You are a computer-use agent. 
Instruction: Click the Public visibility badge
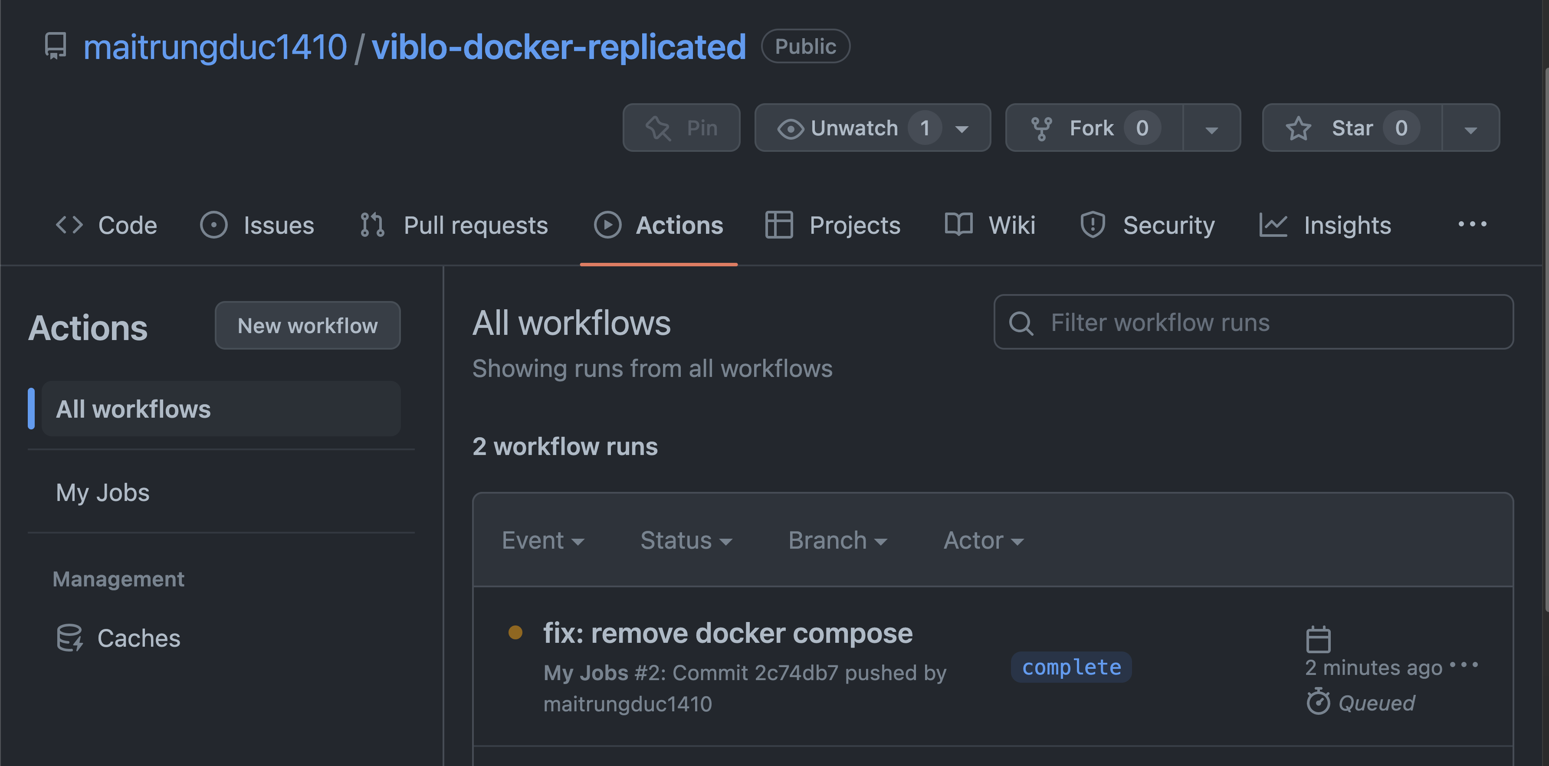click(805, 46)
